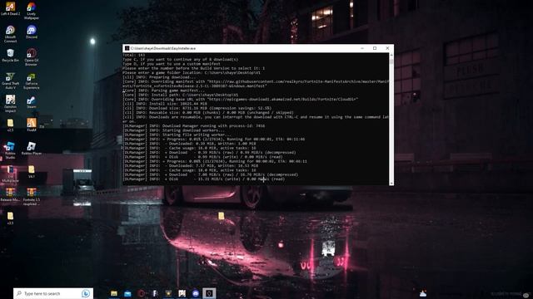Screen dimensions: 533x299
Task: Maximize the EasyInstaller console window
Action: pos(375,48)
